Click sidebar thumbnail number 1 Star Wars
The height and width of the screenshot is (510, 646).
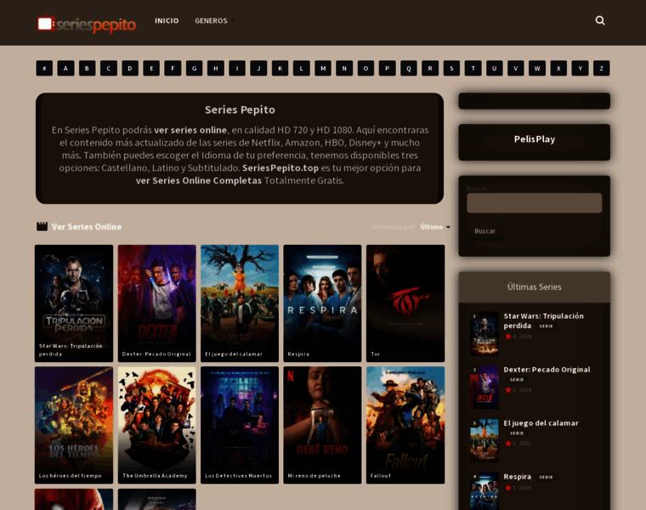click(x=484, y=333)
